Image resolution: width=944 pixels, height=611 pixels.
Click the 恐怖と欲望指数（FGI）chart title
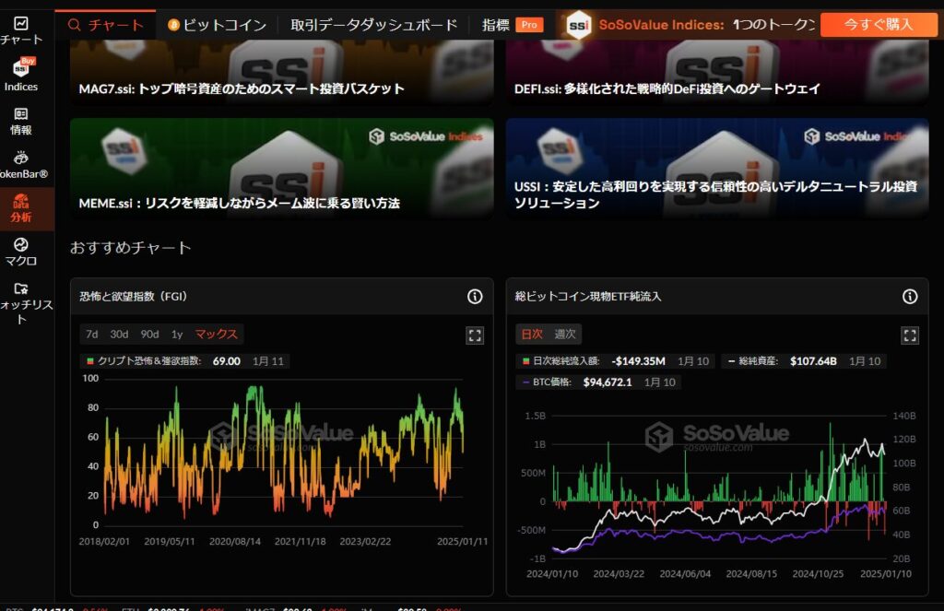pos(133,296)
